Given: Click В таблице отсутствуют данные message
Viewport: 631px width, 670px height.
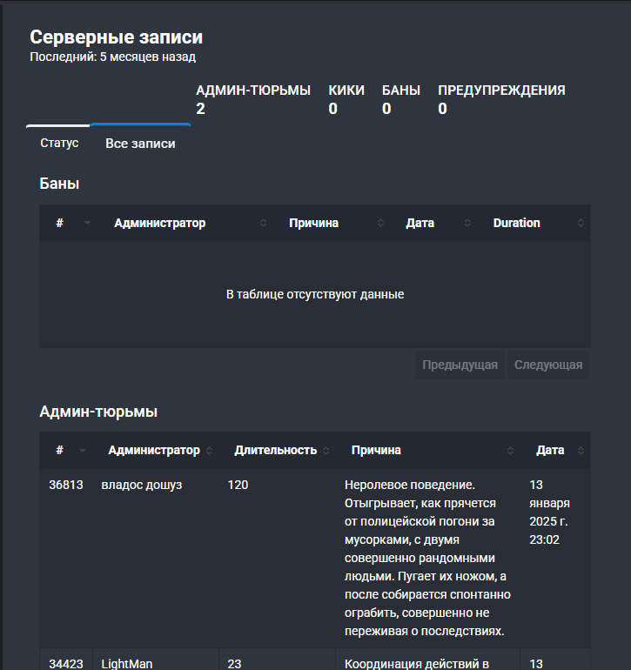Looking at the screenshot, I should click(315, 294).
